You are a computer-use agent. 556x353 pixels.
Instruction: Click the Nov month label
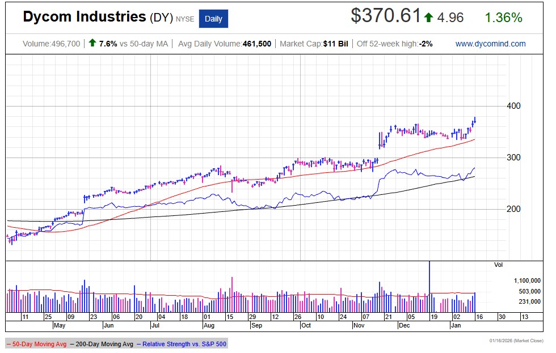(x=359, y=325)
